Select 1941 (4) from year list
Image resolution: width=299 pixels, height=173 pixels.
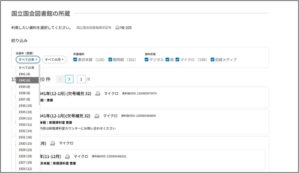click(27, 74)
